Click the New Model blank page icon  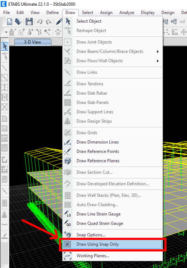tap(10, 22)
